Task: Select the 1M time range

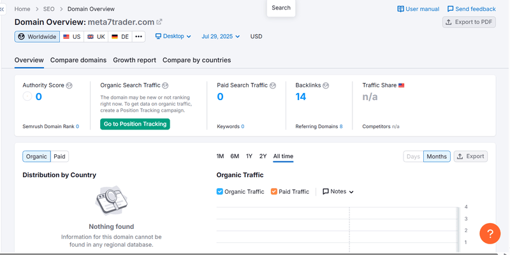Action: 220,156
